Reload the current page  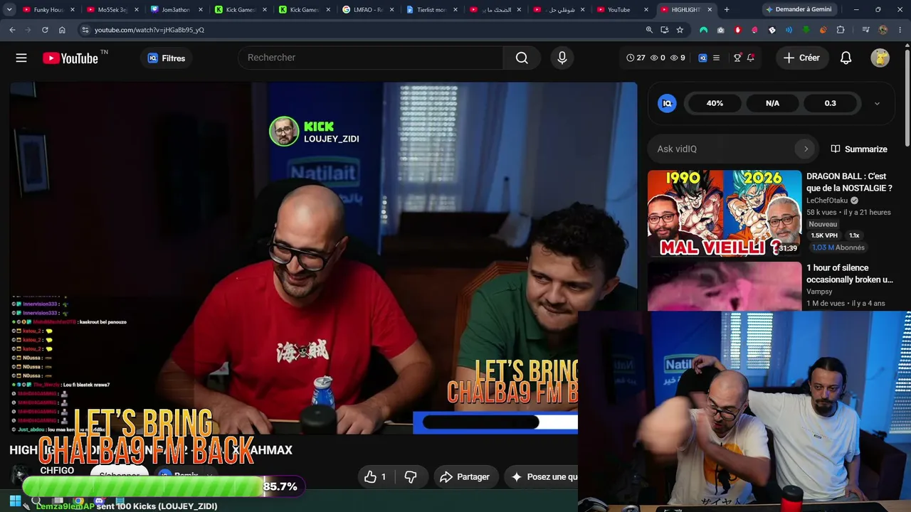click(x=45, y=30)
